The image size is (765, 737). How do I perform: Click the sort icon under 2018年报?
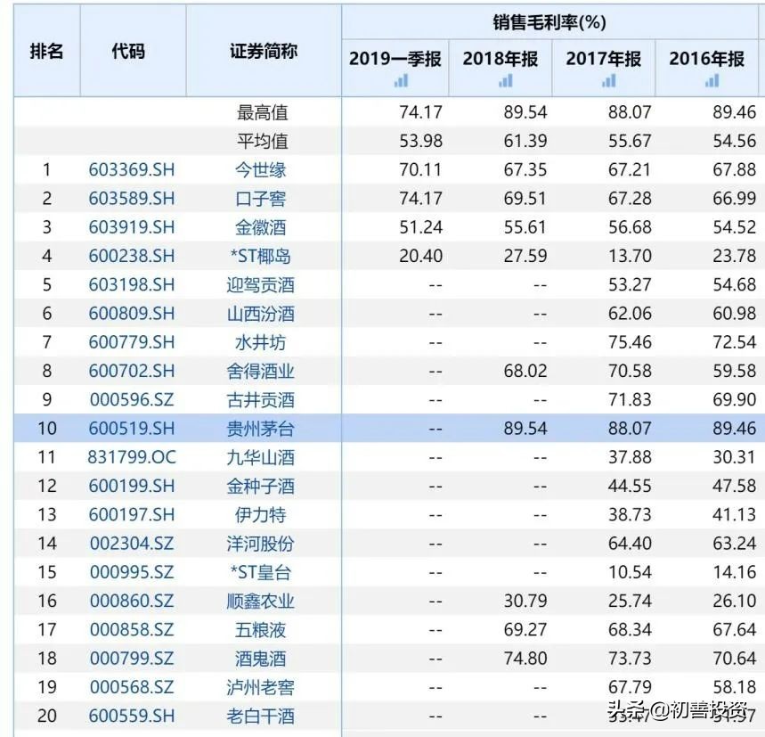tap(504, 80)
